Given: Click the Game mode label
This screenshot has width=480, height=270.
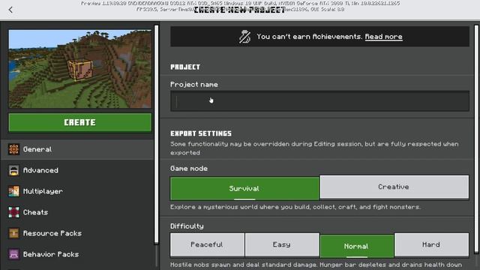Looking at the screenshot, I should [x=189, y=169].
